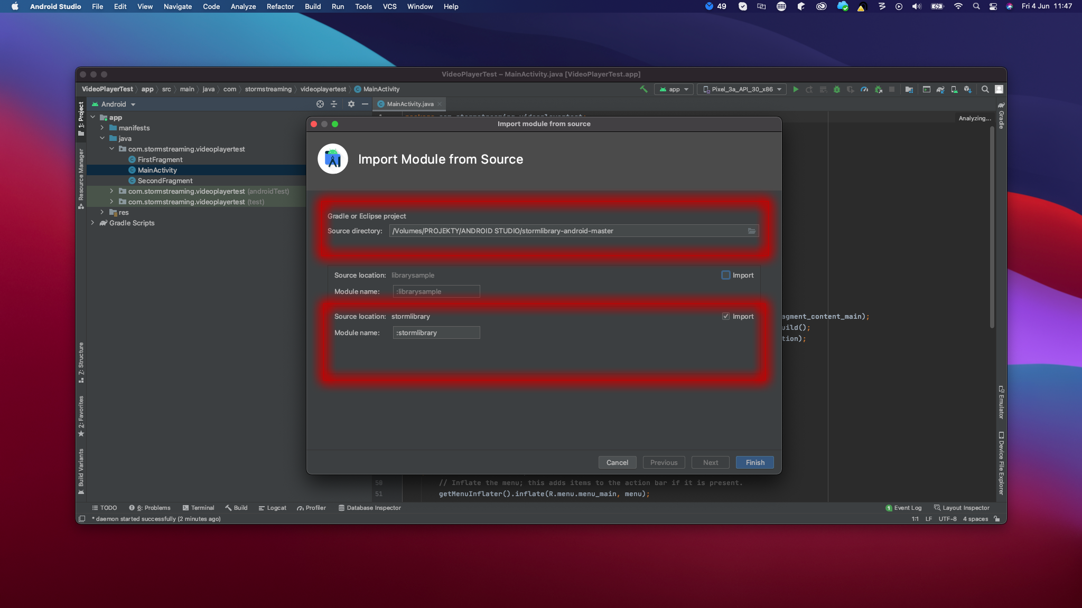This screenshot has height=608, width=1082.
Task: Open the app run configuration dropdown
Action: tap(674, 89)
